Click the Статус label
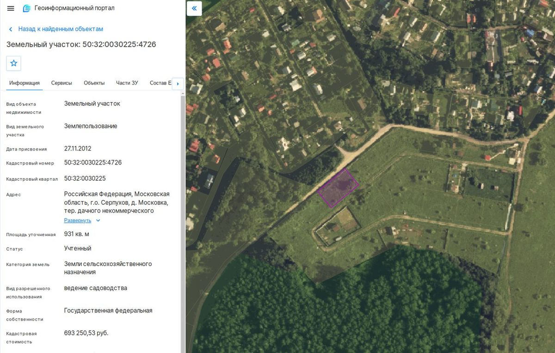The image size is (555, 353). coord(14,249)
